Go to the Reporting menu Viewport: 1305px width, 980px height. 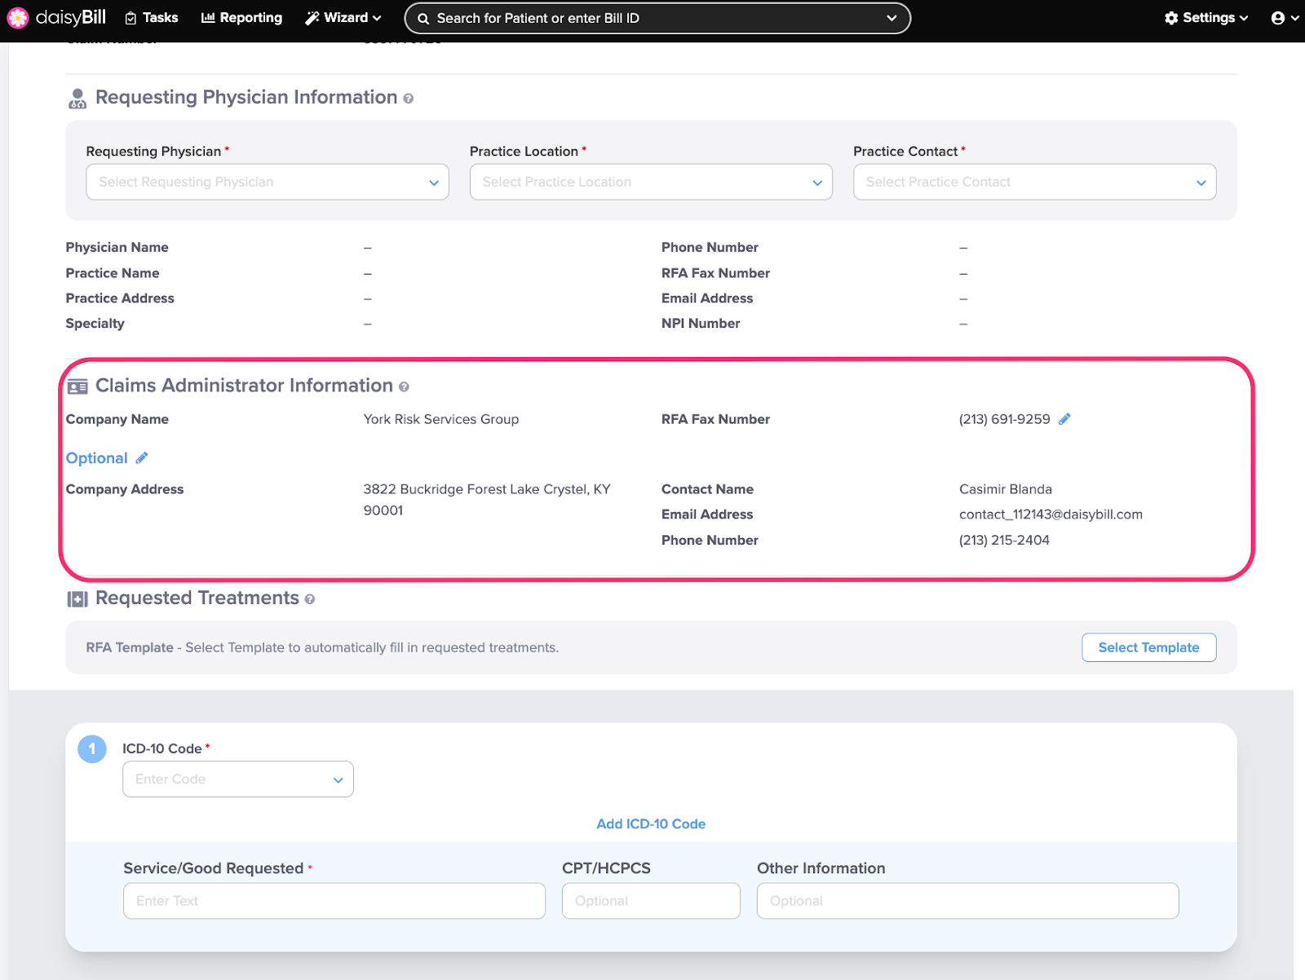point(241,18)
